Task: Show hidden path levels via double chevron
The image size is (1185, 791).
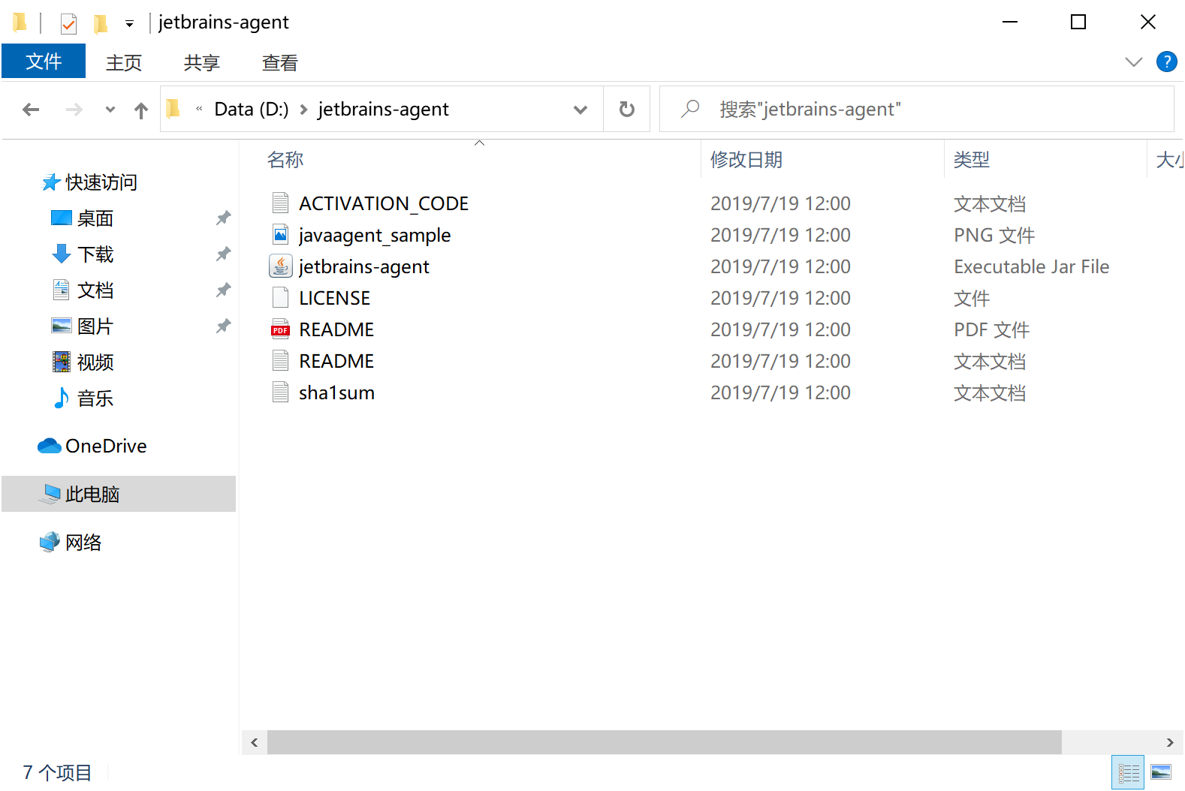Action: tap(199, 110)
